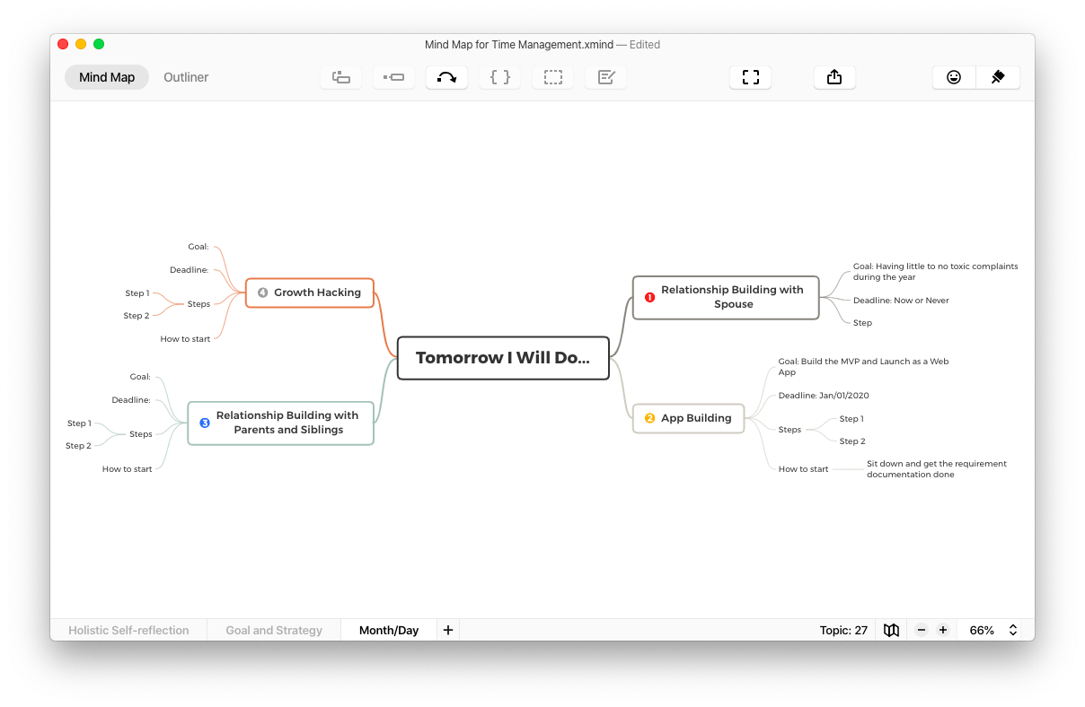This screenshot has height=707, width=1085.
Task: Open Holistic Self-reflection sheet
Action: coord(128,630)
